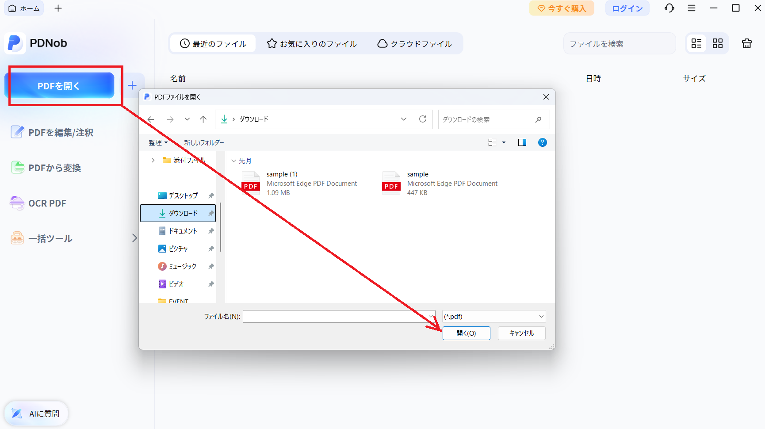The image size is (765, 429).
Task: Click the PDFを開く button
Action: click(x=59, y=86)
